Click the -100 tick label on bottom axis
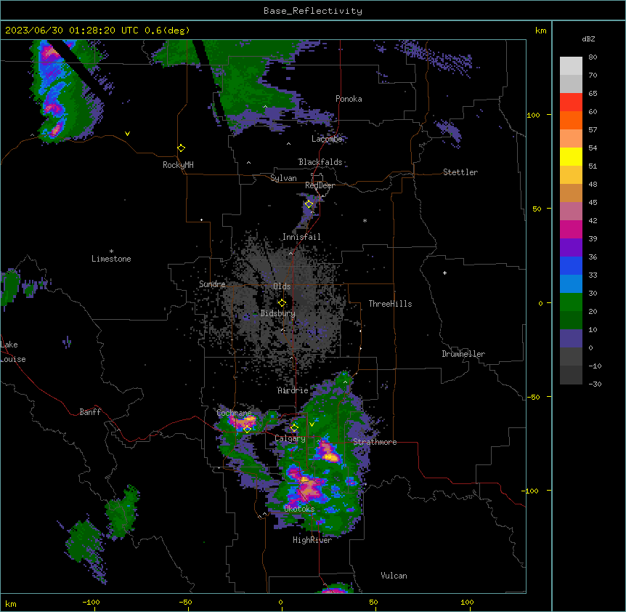 [x=91, y=602]
